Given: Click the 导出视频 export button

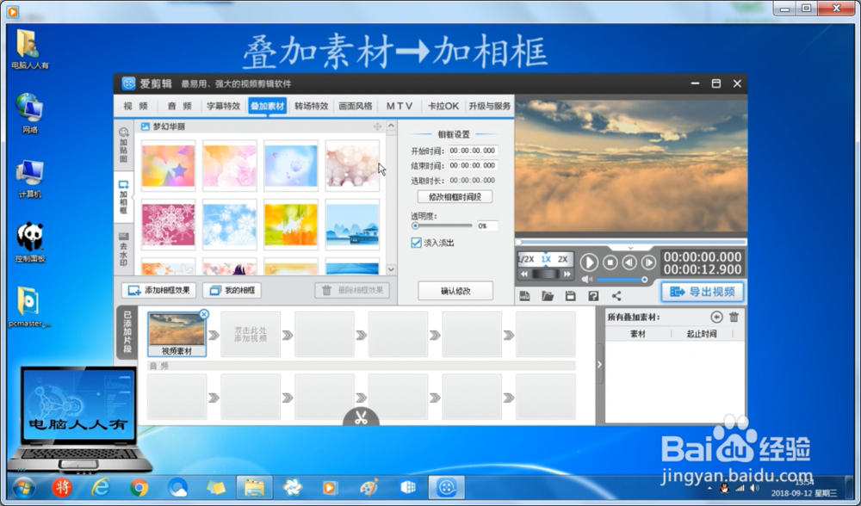Looking at the screenshot, I should point(703,292).
